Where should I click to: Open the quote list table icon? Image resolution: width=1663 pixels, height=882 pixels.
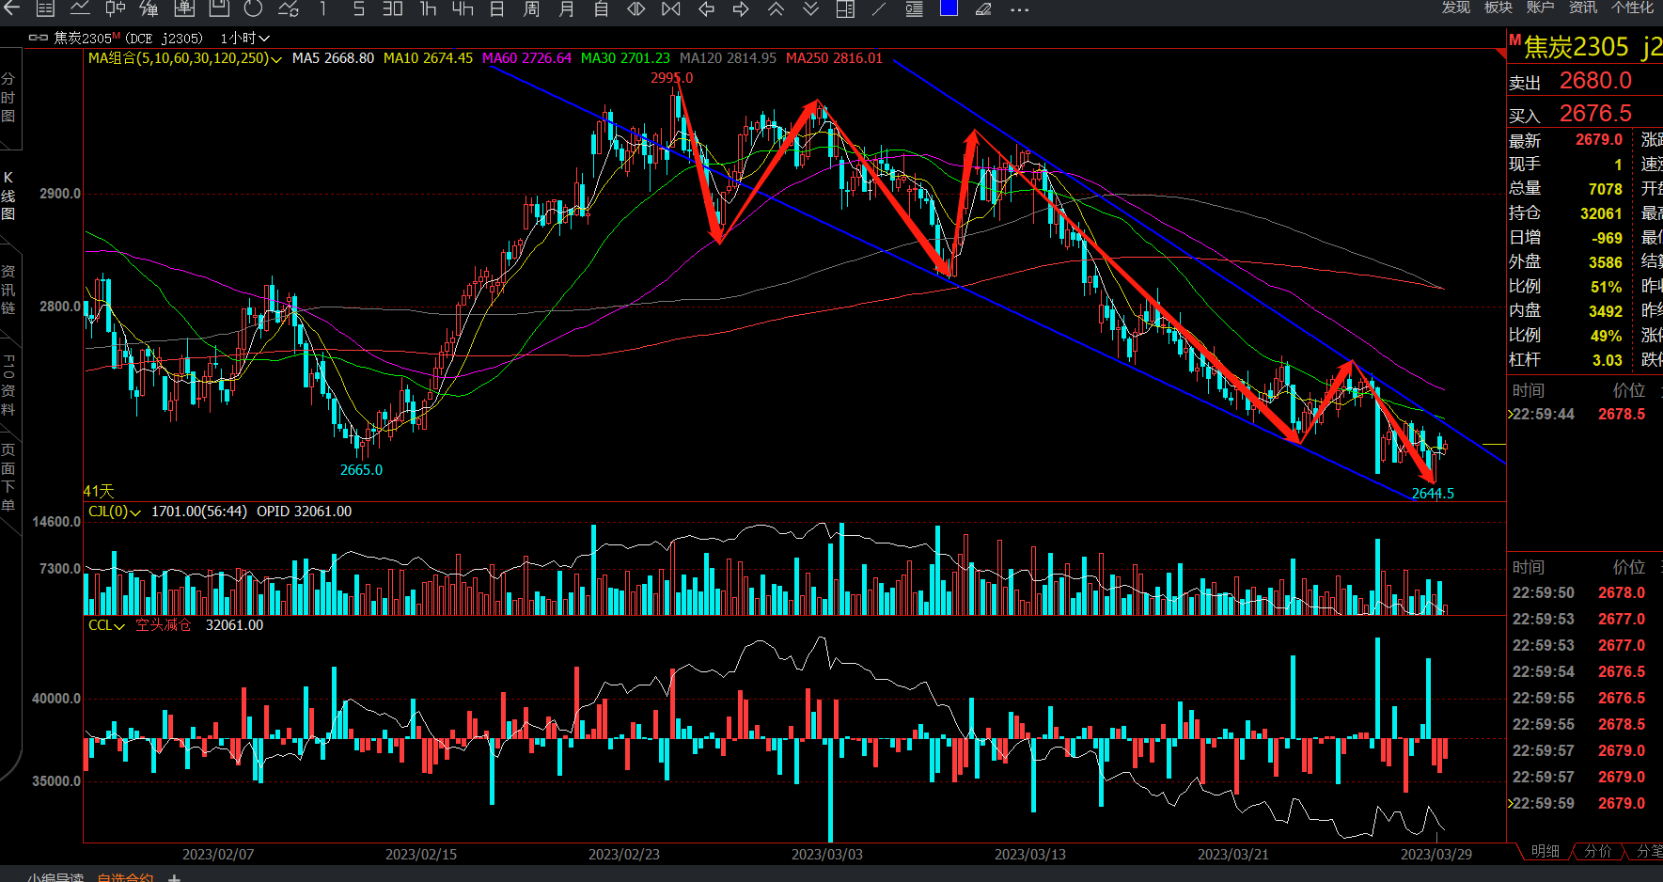[45, 8]
